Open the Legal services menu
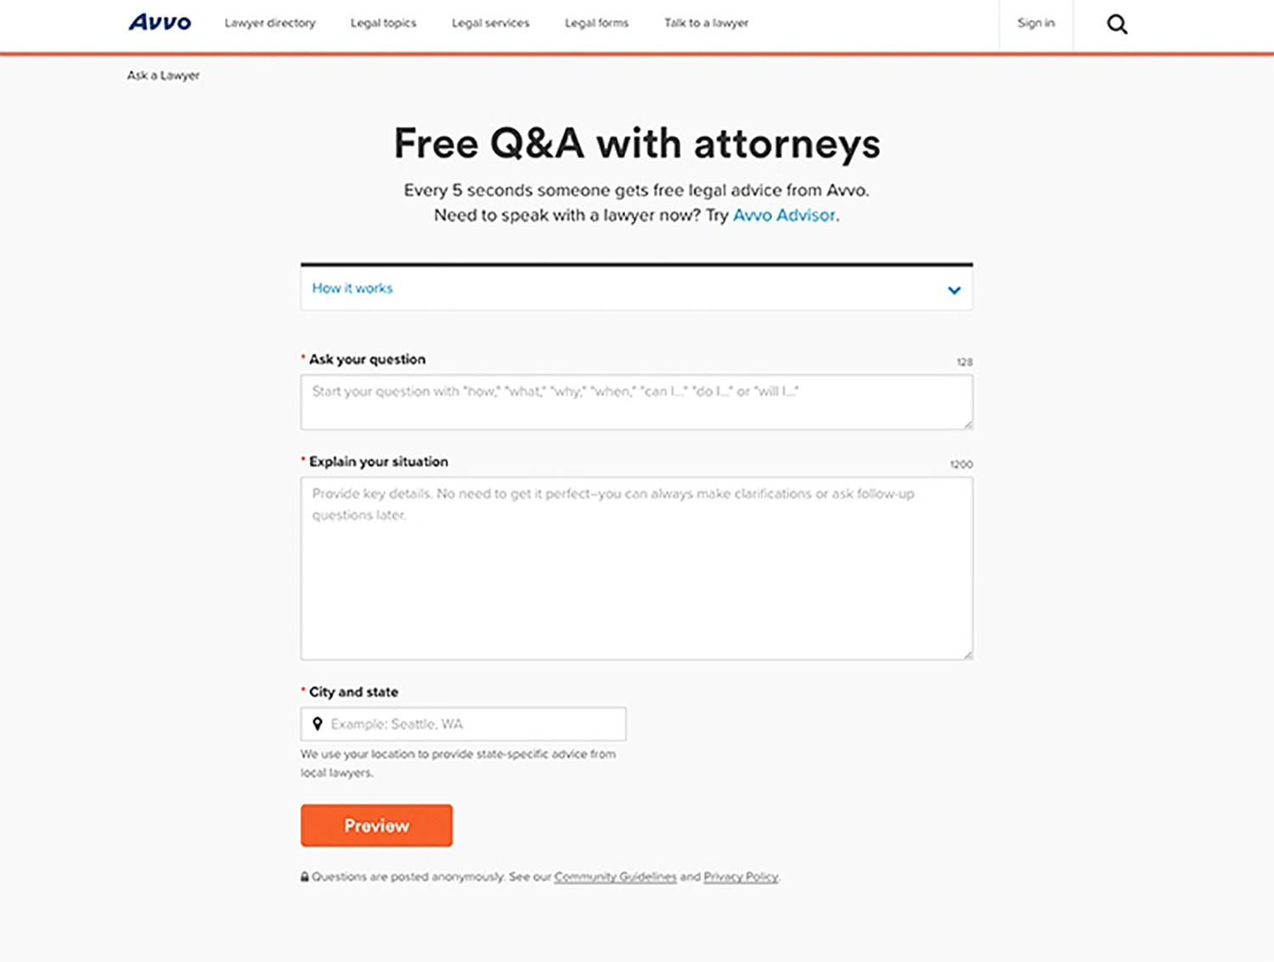This screenshot has width=1274, height=962. click(x=490, y=23)
